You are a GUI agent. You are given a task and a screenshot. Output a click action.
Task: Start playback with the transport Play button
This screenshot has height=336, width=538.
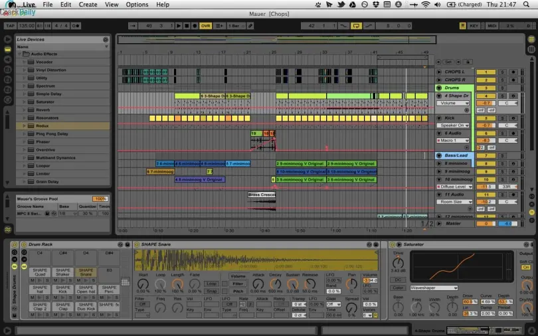179,26
